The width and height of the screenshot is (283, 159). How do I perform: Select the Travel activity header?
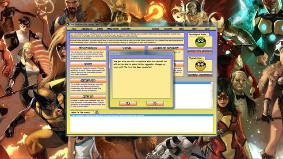[x=127, y=48]
